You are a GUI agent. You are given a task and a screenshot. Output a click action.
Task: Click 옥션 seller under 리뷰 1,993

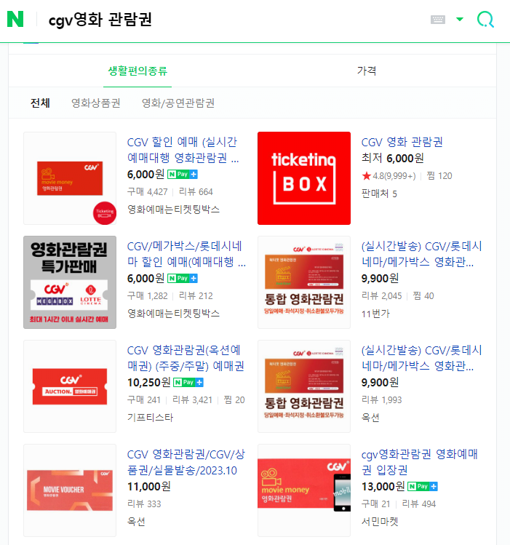[370, 418]
